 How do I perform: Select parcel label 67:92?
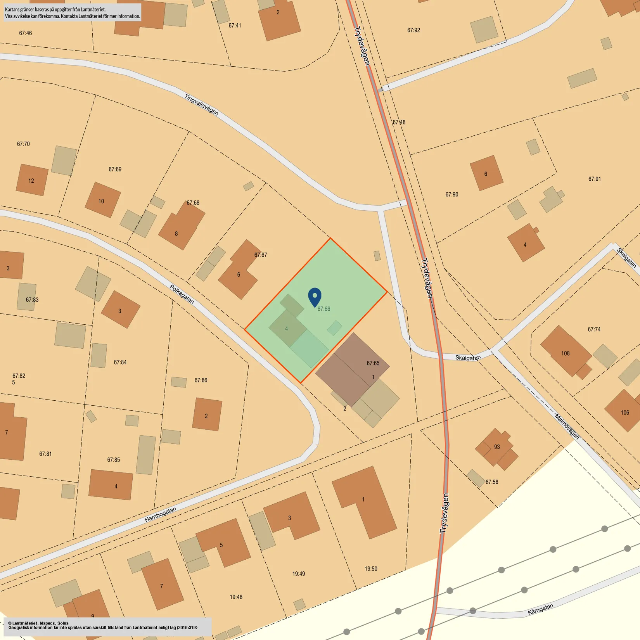point(413,30)
